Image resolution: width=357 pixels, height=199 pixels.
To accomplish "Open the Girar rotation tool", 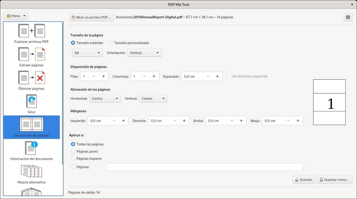I will (31, 104).
